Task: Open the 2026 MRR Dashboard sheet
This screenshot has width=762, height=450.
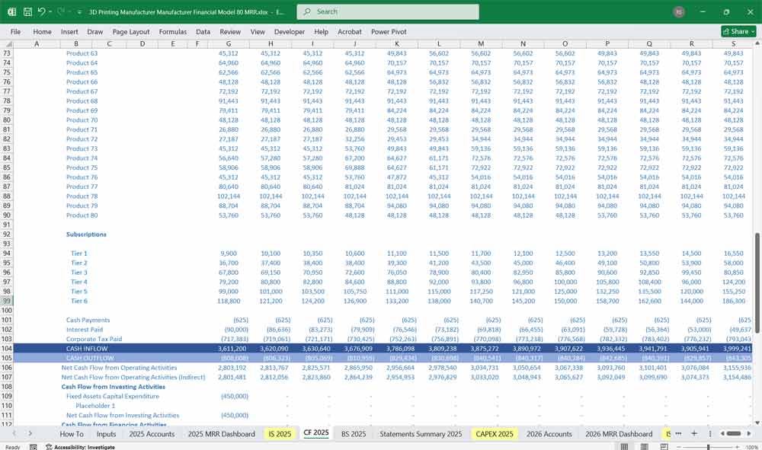Action: [x=619, y=434]
